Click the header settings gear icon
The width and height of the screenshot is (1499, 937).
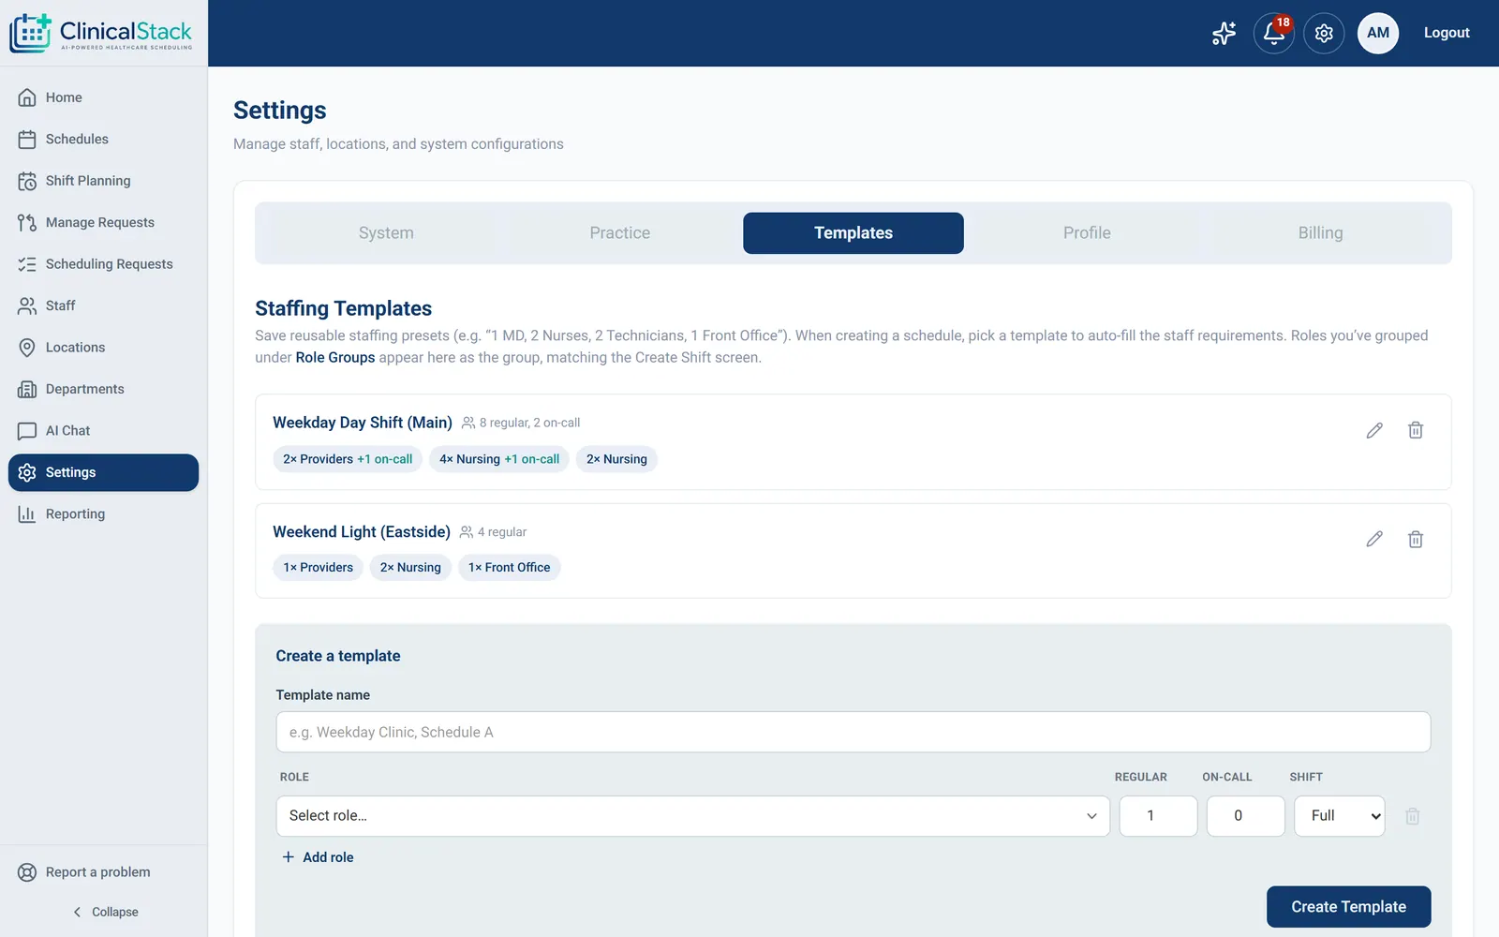1324,34
